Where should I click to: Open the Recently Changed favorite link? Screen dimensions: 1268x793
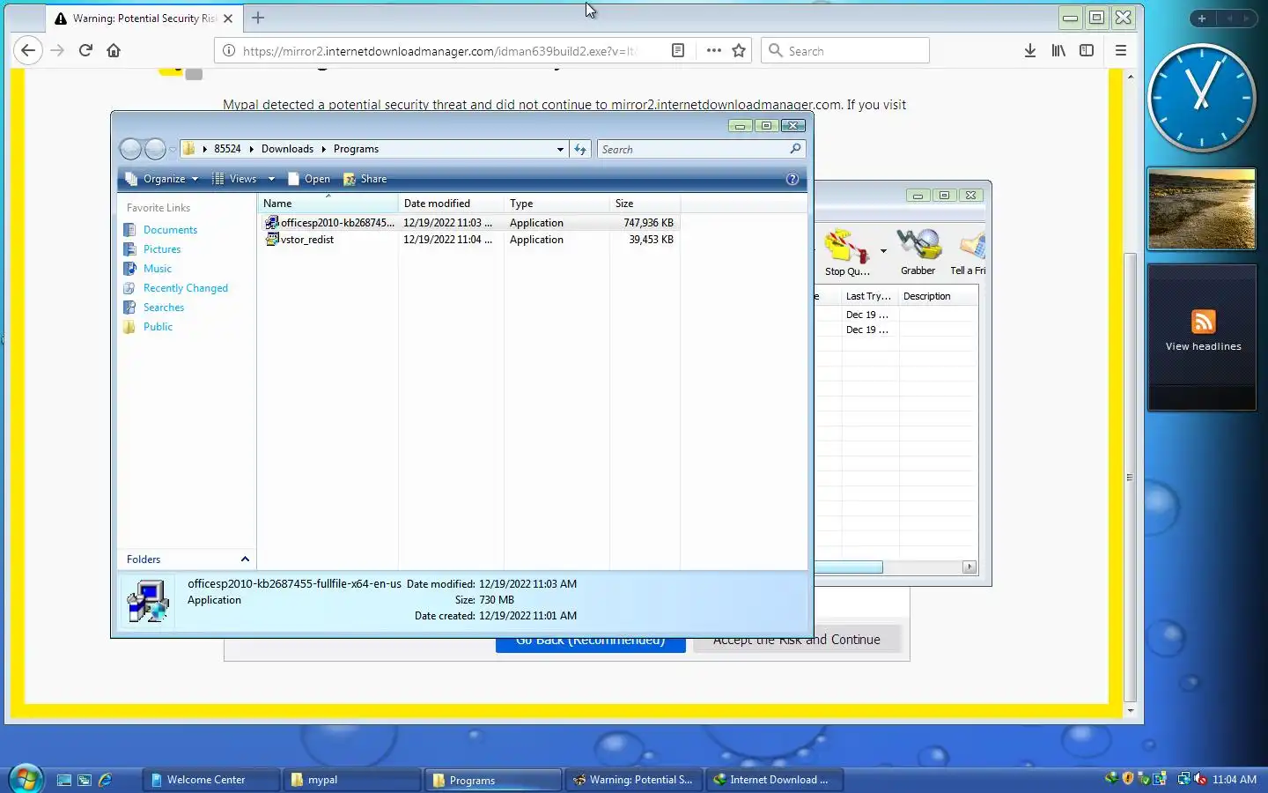tap(186, 288)
